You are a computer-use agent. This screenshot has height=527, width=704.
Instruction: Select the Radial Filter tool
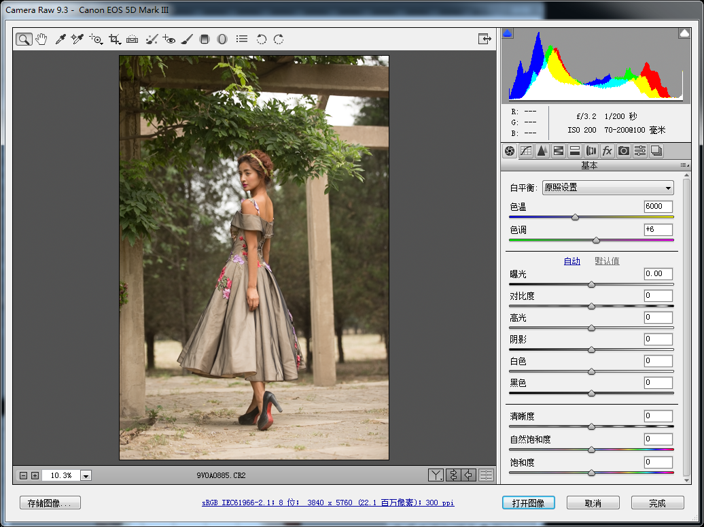pyautogui.click(x=222, y=39)
